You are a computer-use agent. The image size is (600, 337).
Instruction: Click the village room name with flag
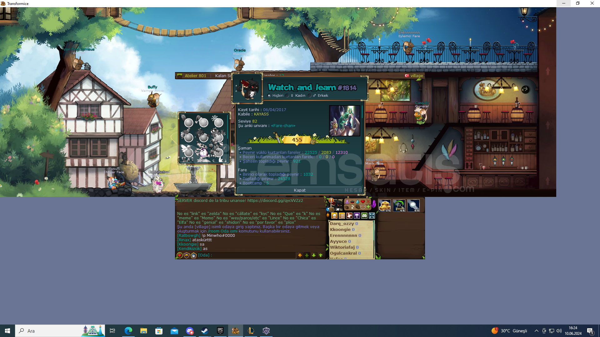point(414,76)
